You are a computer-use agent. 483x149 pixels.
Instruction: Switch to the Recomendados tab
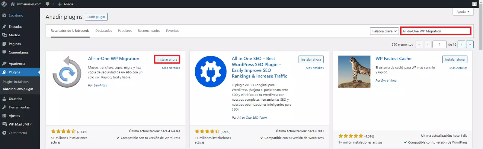tap(149, 31)
